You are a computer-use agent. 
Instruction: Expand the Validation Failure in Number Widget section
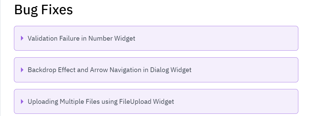(x=22, y=38)
